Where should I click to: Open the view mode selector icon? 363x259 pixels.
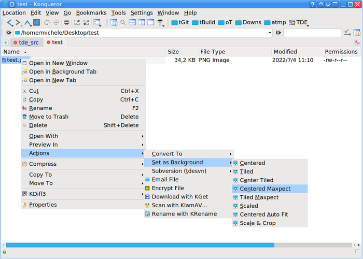coord(97,22)
